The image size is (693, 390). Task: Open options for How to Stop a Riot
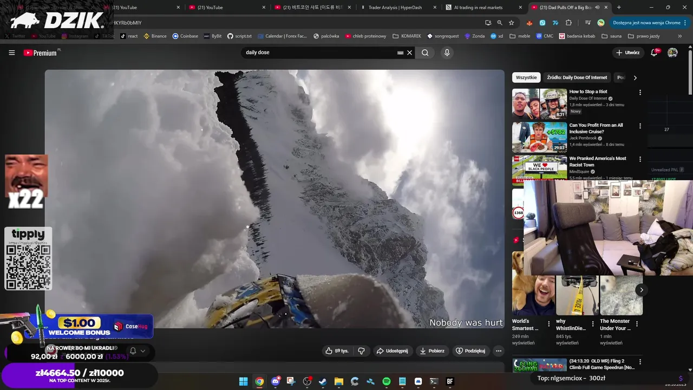pos(640,93)
